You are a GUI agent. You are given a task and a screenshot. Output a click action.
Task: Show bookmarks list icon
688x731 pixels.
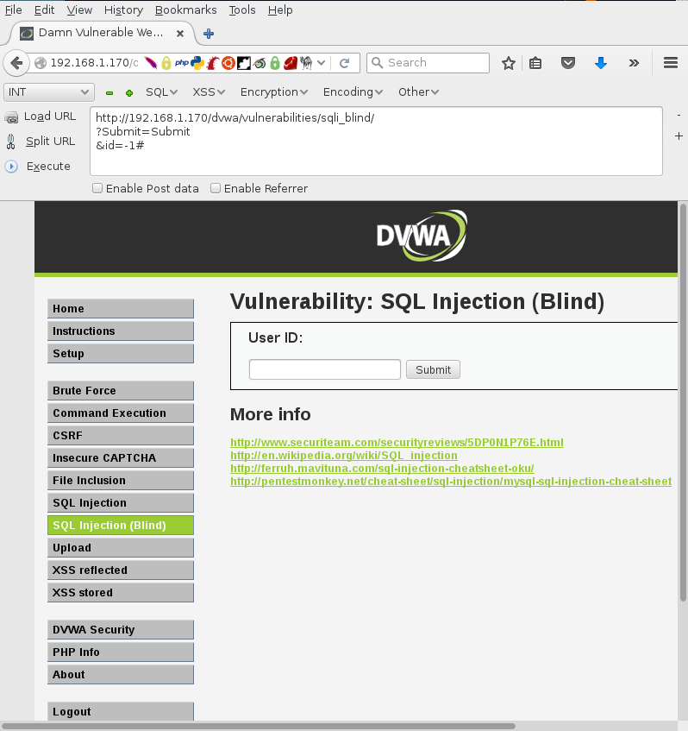(535, 63)
